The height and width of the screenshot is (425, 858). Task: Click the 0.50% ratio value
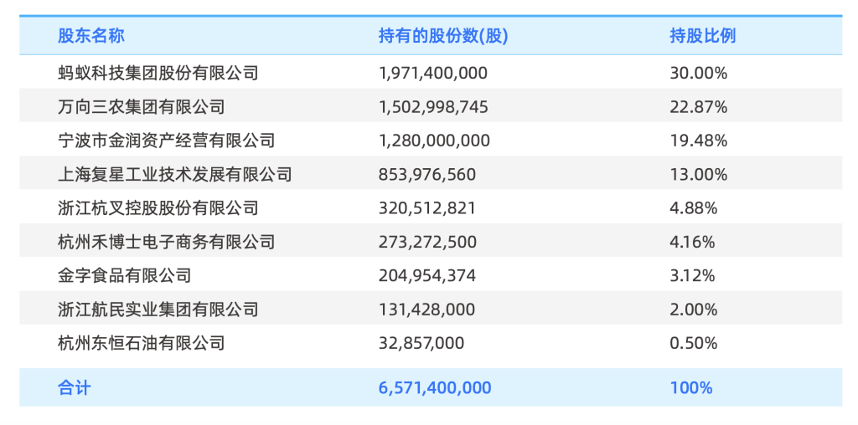pos(694,343)
